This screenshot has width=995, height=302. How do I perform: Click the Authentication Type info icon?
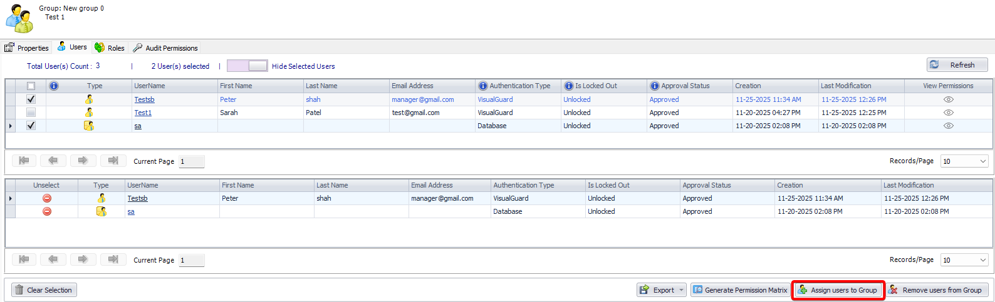(x=482, y=86)
